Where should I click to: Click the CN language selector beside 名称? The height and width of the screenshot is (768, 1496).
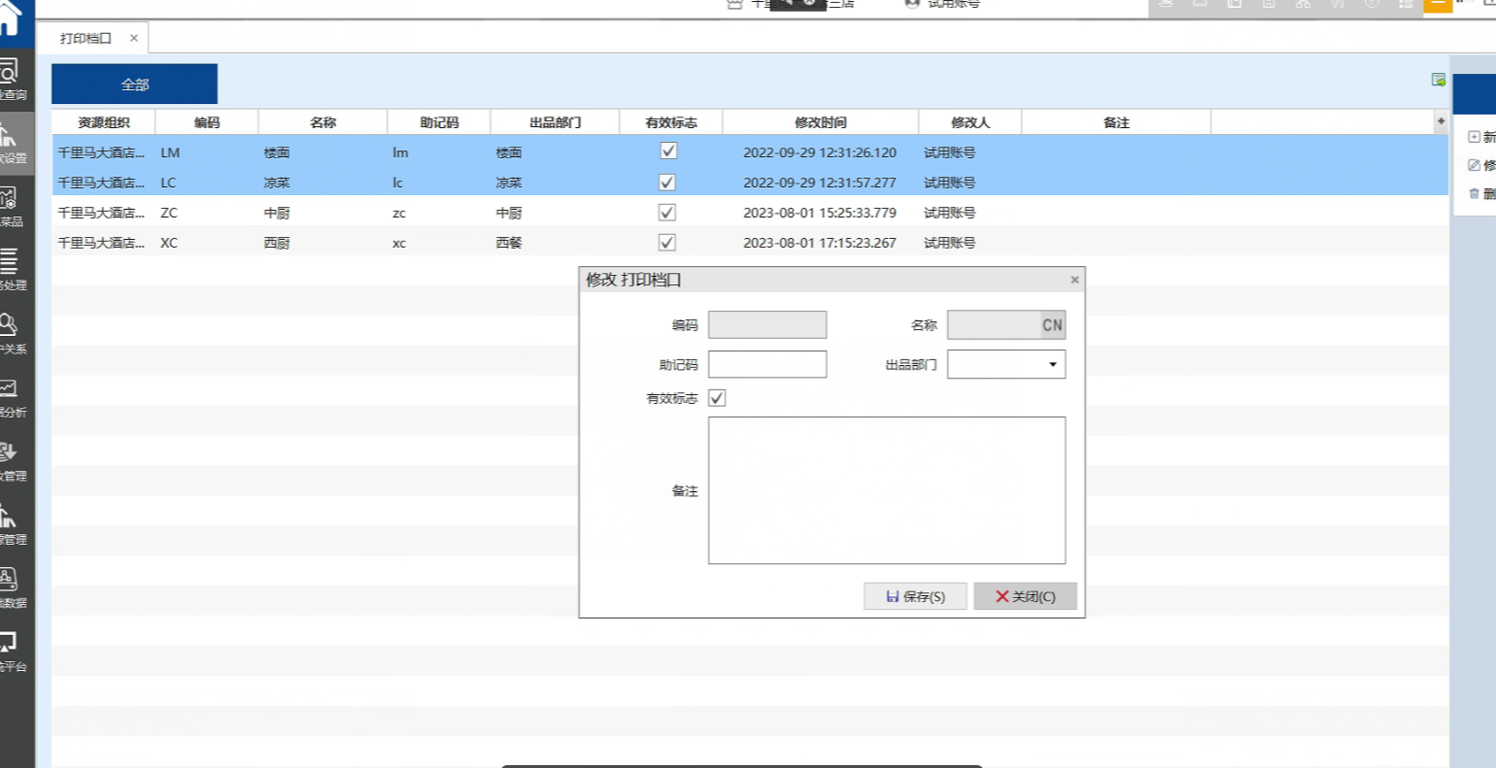tap(1052, 325)
